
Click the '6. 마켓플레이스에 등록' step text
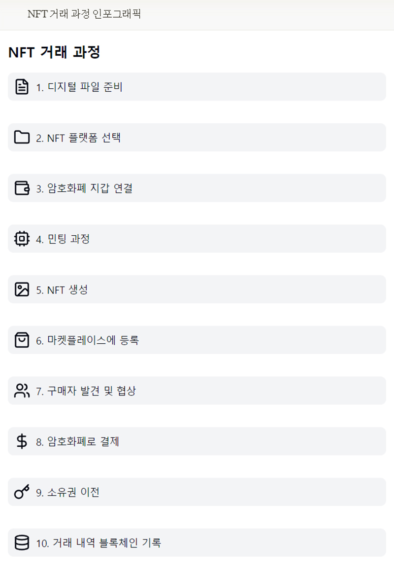[x=87, y=340]
